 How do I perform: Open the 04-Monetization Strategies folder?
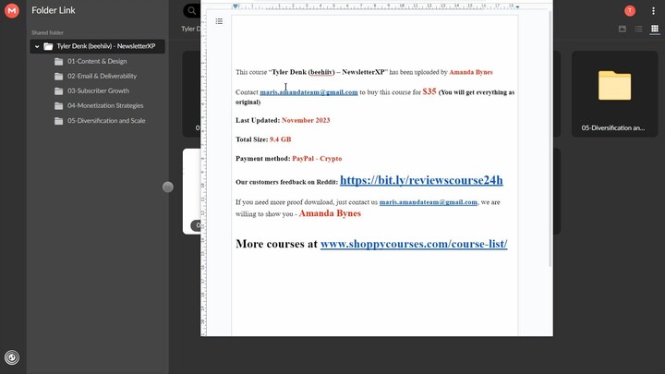(105, 105)
